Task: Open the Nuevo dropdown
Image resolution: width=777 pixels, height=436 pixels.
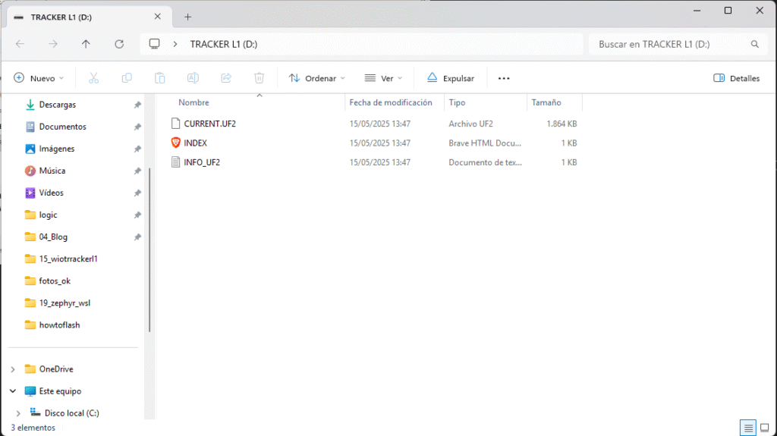Action: pos(39,78)
